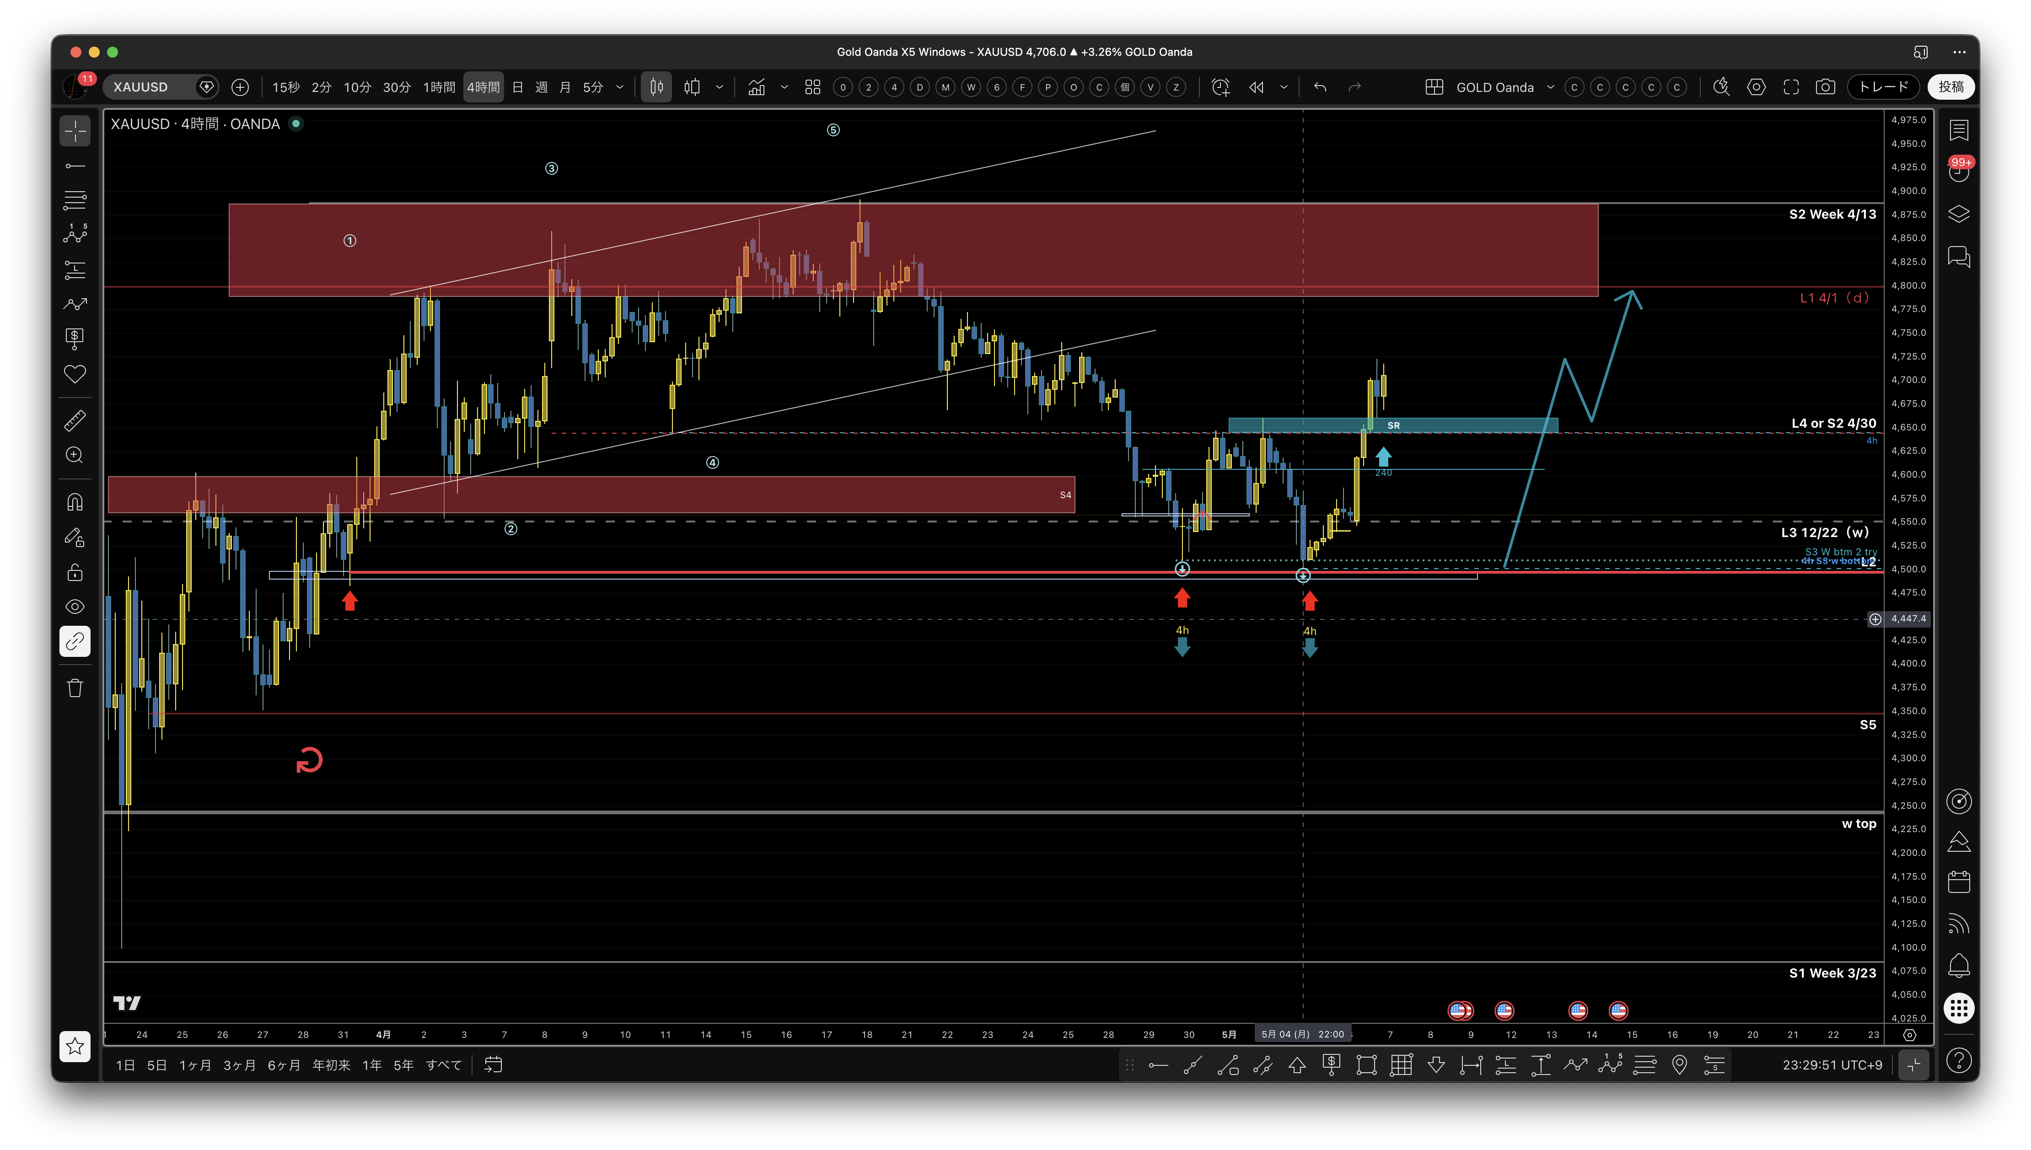
Task: Set date range to 1ヶ月
Action: (195, 1065)
